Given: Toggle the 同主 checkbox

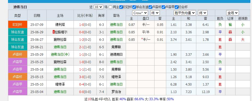Looking at the screenshot, I should pyautogui.click(x=110, y=7).
